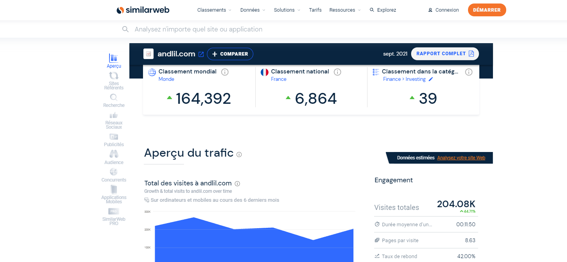Click the Similarweb logo
This screenshot has height=262, width=567.
[143, 10]
